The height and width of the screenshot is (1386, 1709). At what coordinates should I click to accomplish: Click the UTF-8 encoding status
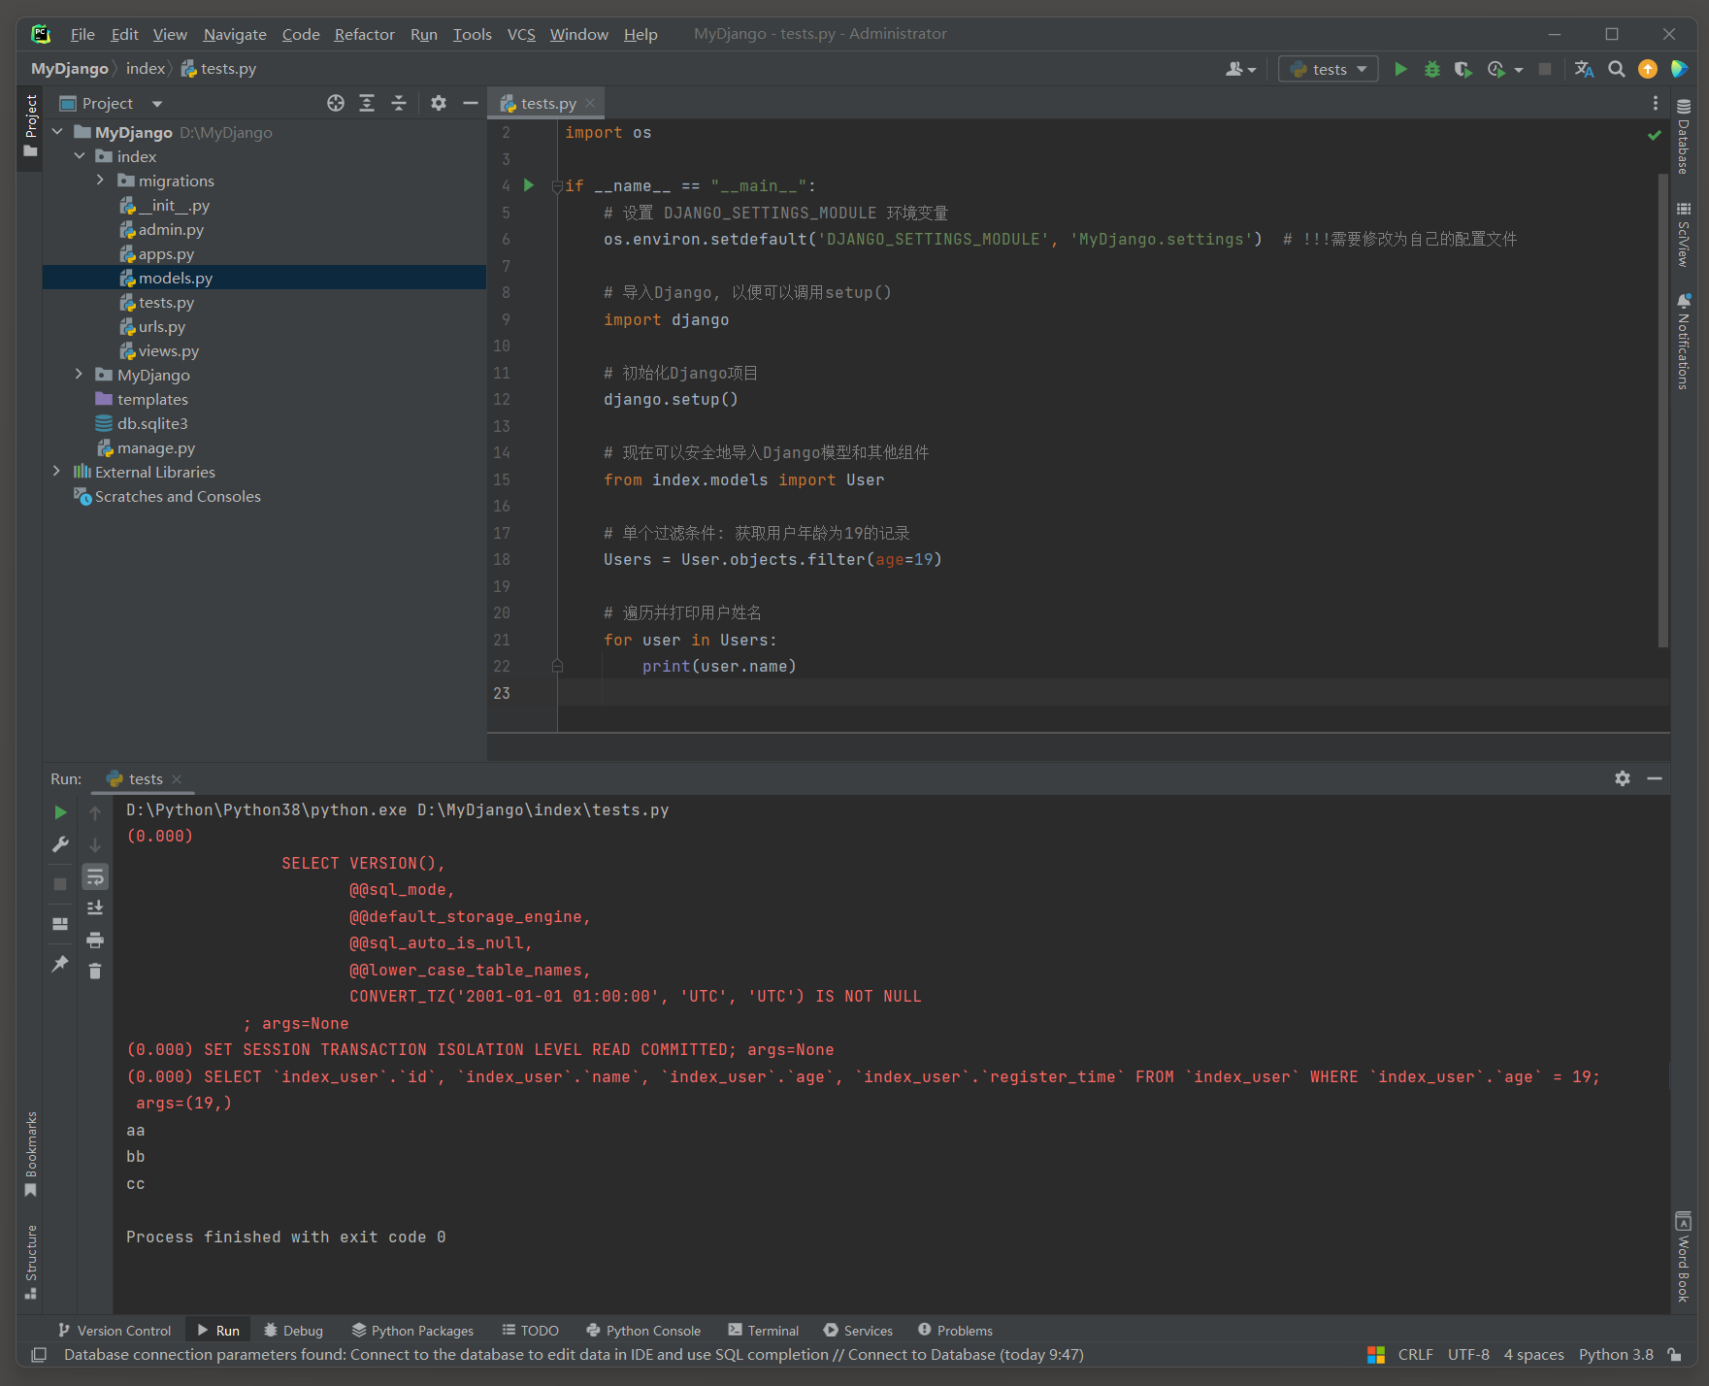(x=1468, y=1354)
